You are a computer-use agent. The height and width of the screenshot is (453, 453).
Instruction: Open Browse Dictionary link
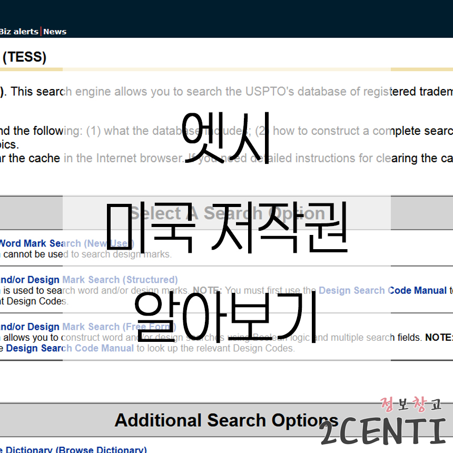[x=73, y=449]
